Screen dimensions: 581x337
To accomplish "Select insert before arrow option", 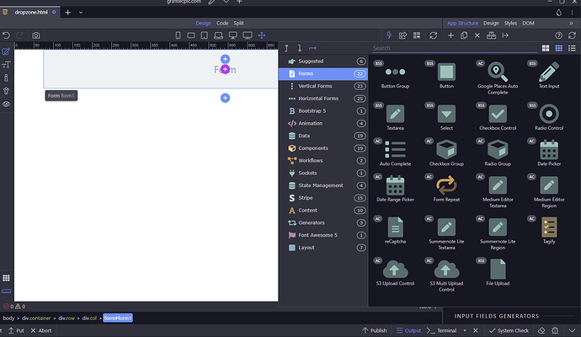I will pos(286,48).
